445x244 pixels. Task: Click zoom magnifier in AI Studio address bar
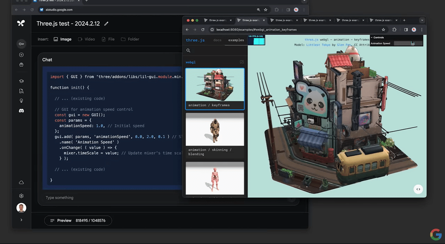(x=258, y=10)
